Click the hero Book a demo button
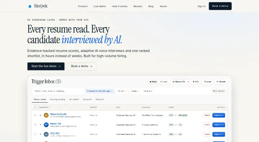This screenshot has width=259, height=142. point(82,66)
